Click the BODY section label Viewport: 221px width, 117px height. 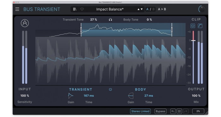coord(140,89)
